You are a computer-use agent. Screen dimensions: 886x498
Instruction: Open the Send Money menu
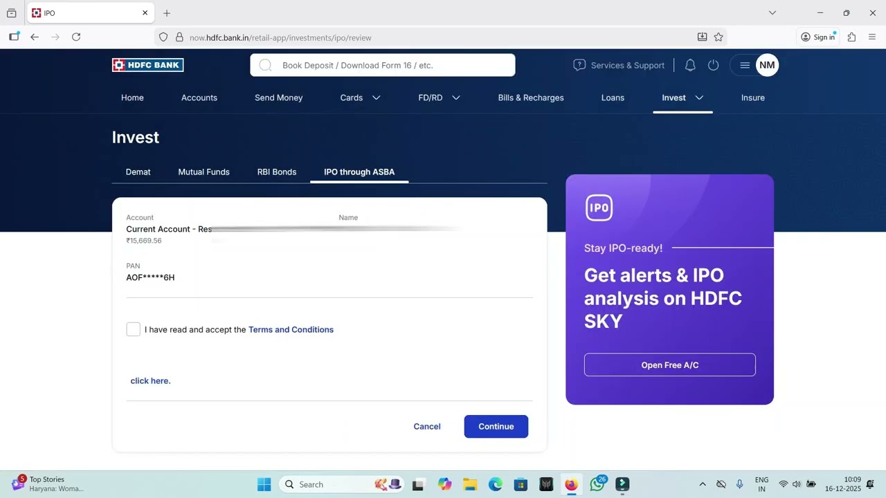click(x=279, y=98)
